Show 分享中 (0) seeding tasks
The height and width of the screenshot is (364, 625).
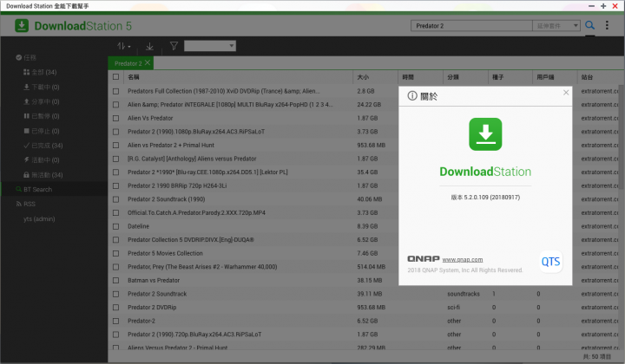[42, 101]
